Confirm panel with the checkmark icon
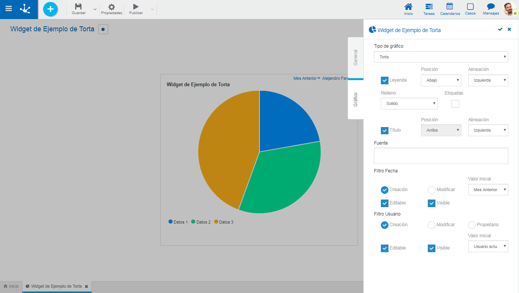This screenshot has height=293, width=519. (500, 29)
